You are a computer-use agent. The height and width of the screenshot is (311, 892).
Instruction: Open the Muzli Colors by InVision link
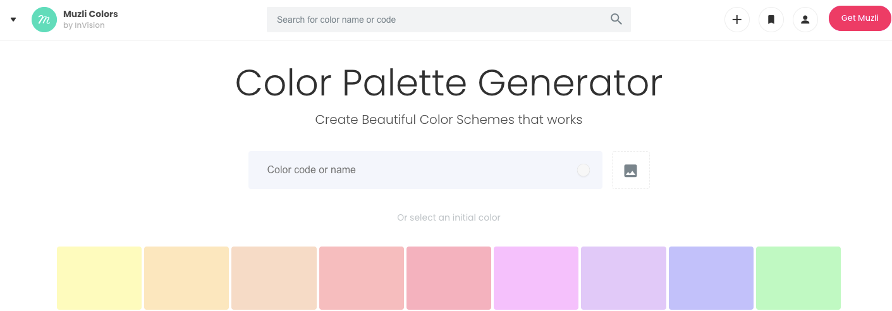[90, 20]
